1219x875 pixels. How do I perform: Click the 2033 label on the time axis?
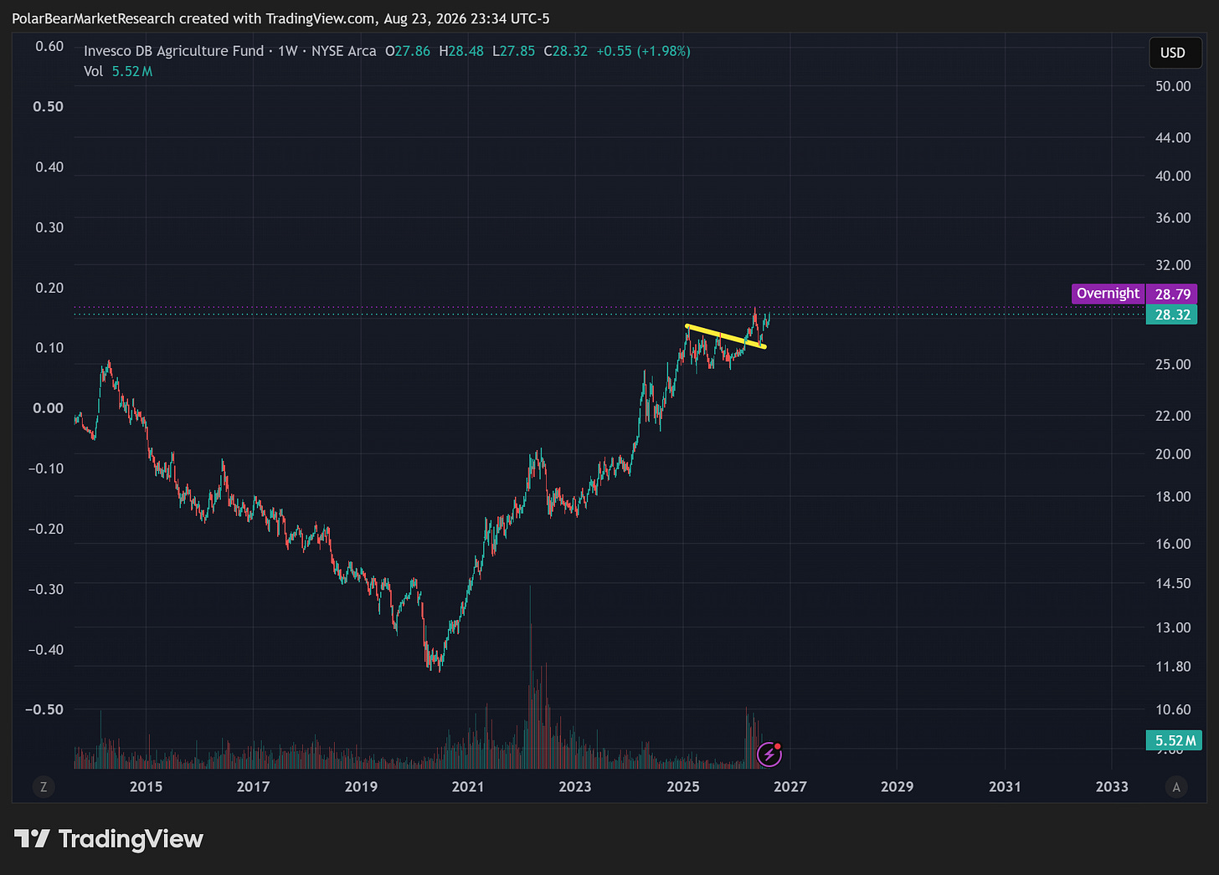[x=1112, y=786]
